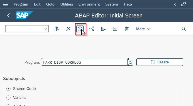Open the Program value help search icon
The width and height of the screenshot is (193, 106).
point(131,62)
